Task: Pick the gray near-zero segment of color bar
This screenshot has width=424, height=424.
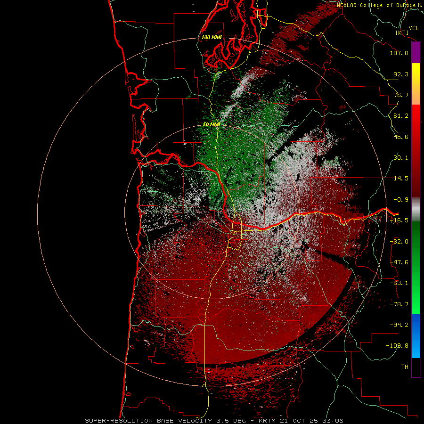Action: tap(416, 209)
